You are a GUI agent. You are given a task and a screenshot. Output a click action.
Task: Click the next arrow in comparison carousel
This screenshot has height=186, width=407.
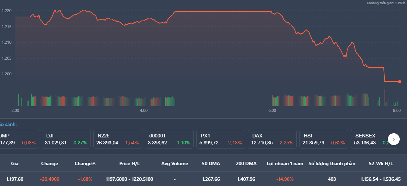[394, 139]
